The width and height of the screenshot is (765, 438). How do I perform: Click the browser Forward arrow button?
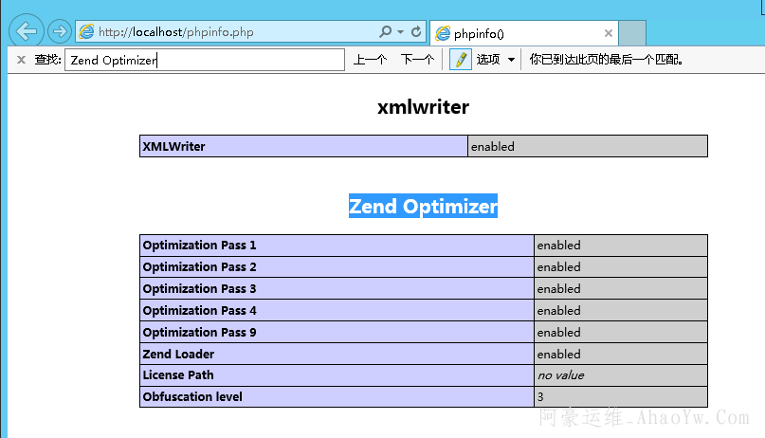click(59, 31)
